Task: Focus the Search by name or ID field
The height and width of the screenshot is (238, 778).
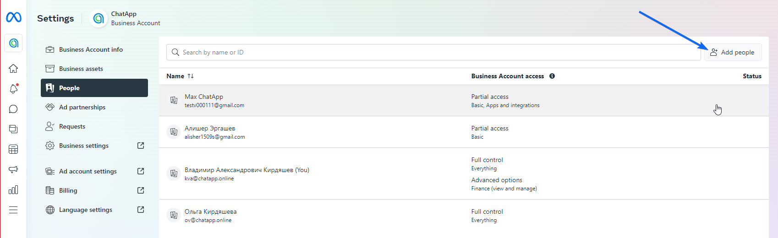Action: (433, 52)
